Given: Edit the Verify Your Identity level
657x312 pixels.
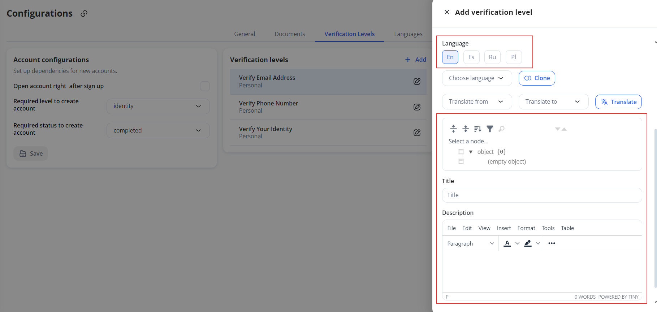Looking at the screenshot, I should click(x=417, y=133).
